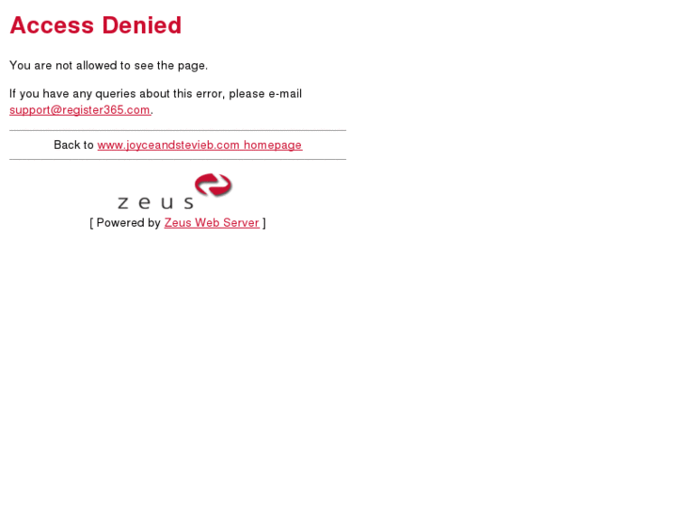Open the support@register365.com email link
Image resolution: width=684 pixels, height=513 pixels.
point(80,110)
